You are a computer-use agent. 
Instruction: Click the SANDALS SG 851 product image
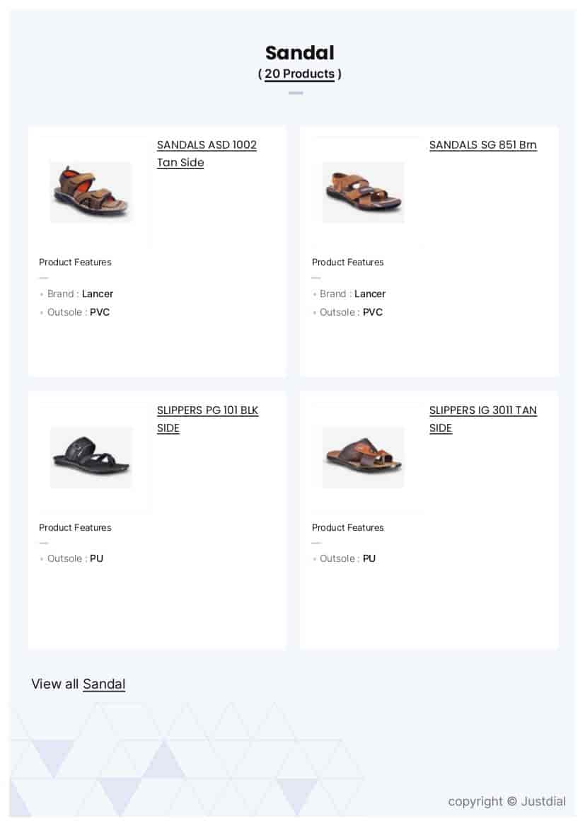[363, 192]
